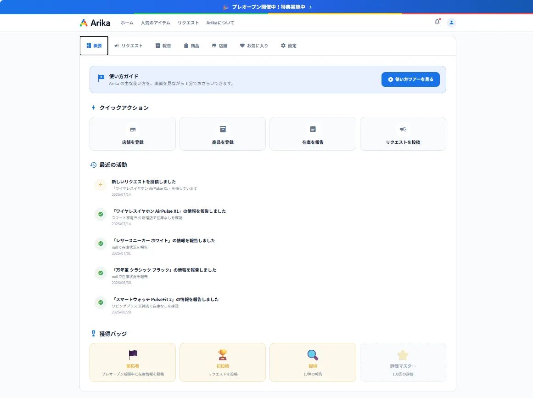
Task: Expand the プレオープン開催中 banner chevron
Action: pyautogui.click(x=310, y=7)
